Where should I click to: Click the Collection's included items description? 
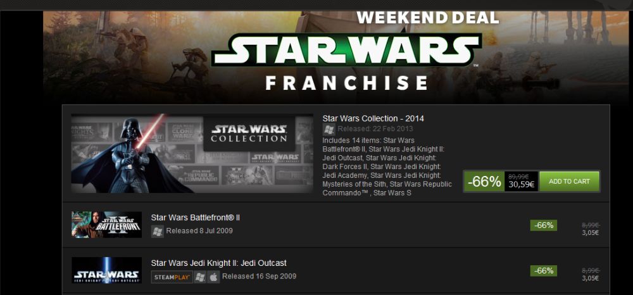pos(387,166)
